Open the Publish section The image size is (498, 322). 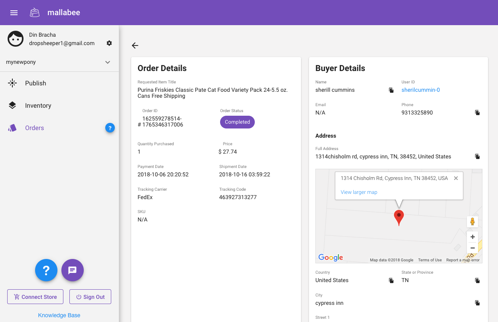coord(59,83)
